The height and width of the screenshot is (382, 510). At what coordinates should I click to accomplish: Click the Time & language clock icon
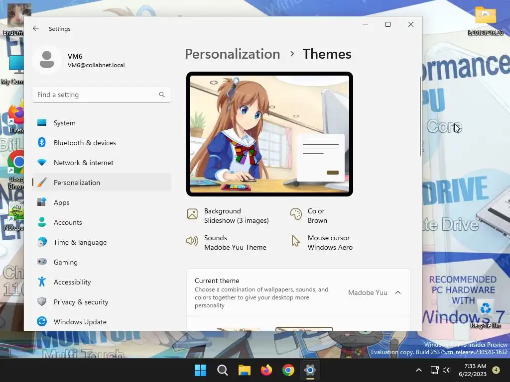42,242
